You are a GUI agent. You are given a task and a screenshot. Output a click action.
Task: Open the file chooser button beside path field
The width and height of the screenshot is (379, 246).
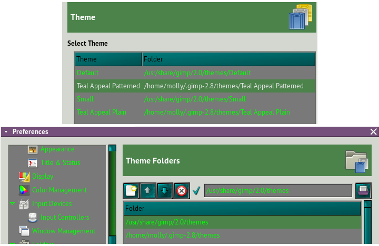click(363, 191)
